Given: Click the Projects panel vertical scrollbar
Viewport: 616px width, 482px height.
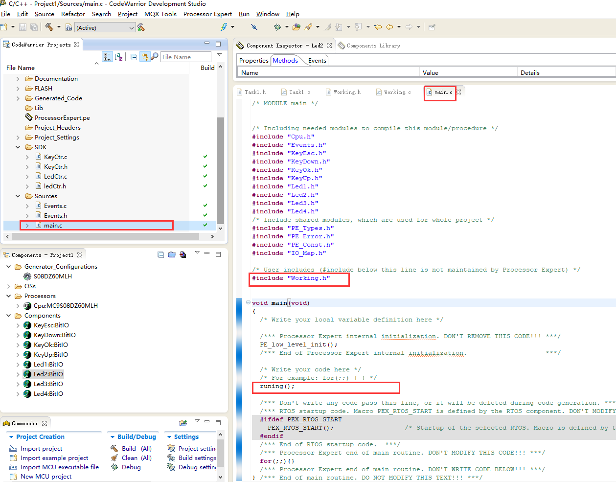Looking at the screenshot, I should point(220,170).
